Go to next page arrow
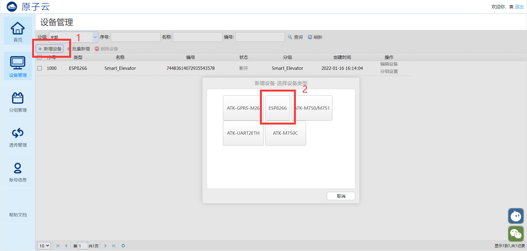 click(106, 246)
